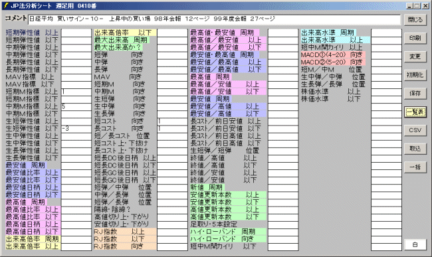
Task: Select the 陽線・陰線? input field
Action: tap(173, 210)
